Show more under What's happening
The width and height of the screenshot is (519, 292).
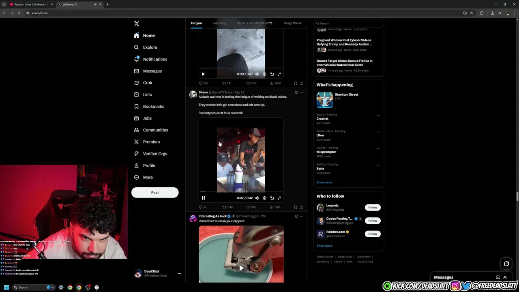point(324,182)
